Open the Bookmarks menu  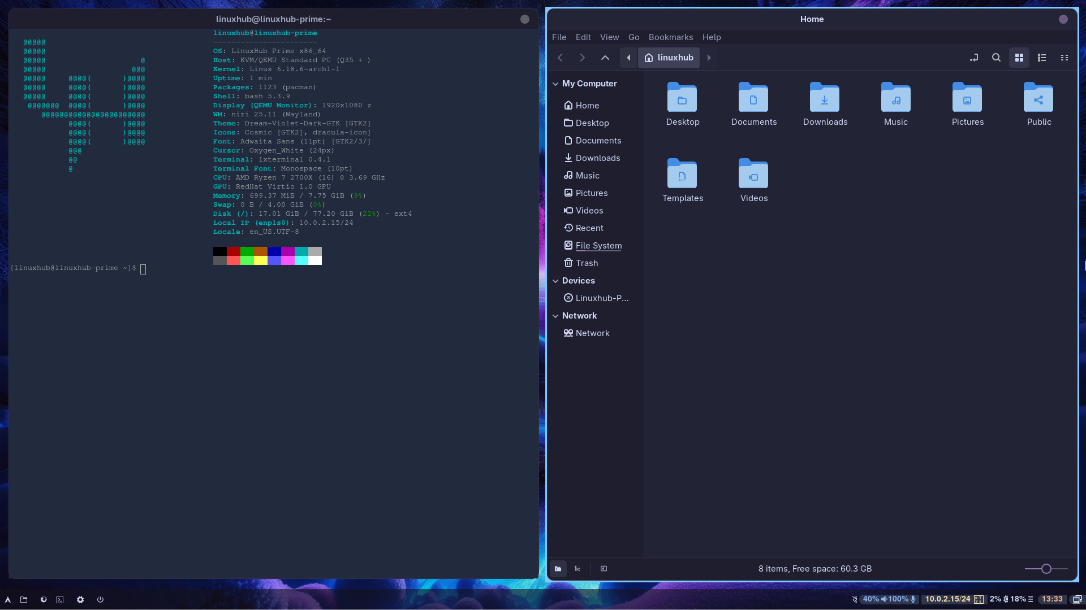point(670,37)
